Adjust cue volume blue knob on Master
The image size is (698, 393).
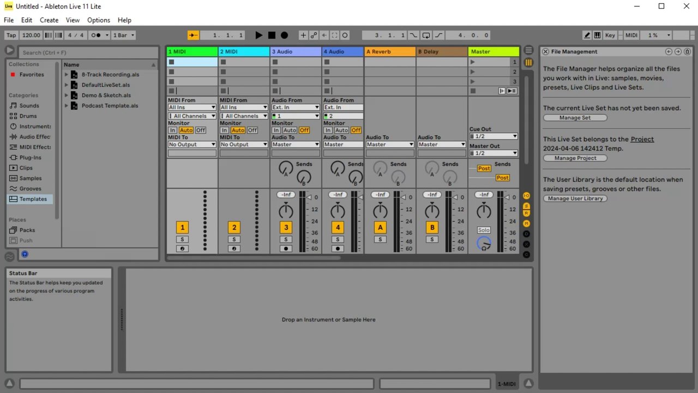484,244
